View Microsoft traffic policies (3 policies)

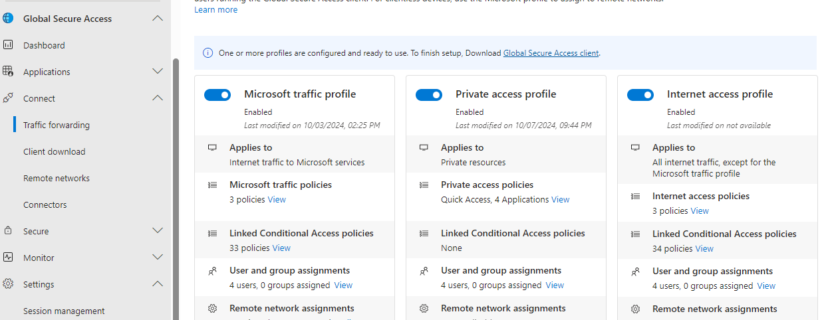(x=277, y=199)
